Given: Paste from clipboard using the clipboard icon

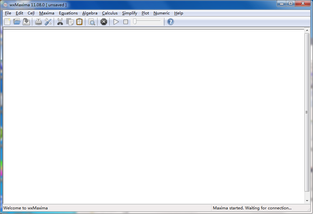Looking at the screenshot, I should pyautogui.click(x=79, y=22).
